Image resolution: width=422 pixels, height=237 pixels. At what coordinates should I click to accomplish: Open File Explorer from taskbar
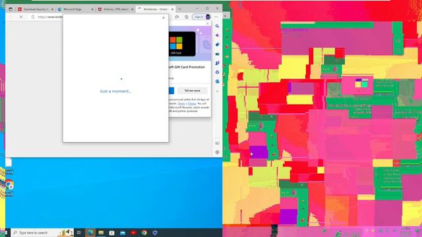tap(101, 232)
